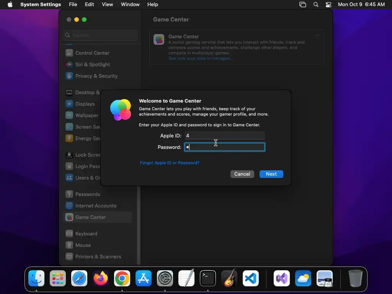Open the File menu

73,5
